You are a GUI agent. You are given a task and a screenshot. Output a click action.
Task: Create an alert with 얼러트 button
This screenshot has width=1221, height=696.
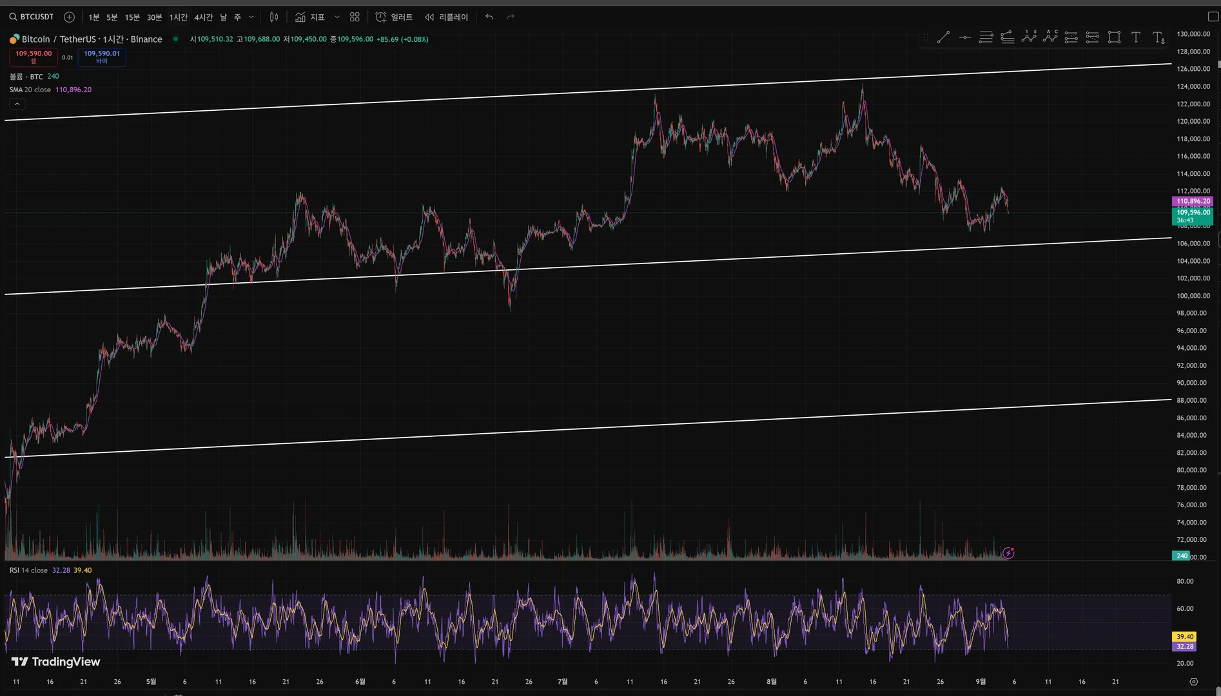(394, 17)
